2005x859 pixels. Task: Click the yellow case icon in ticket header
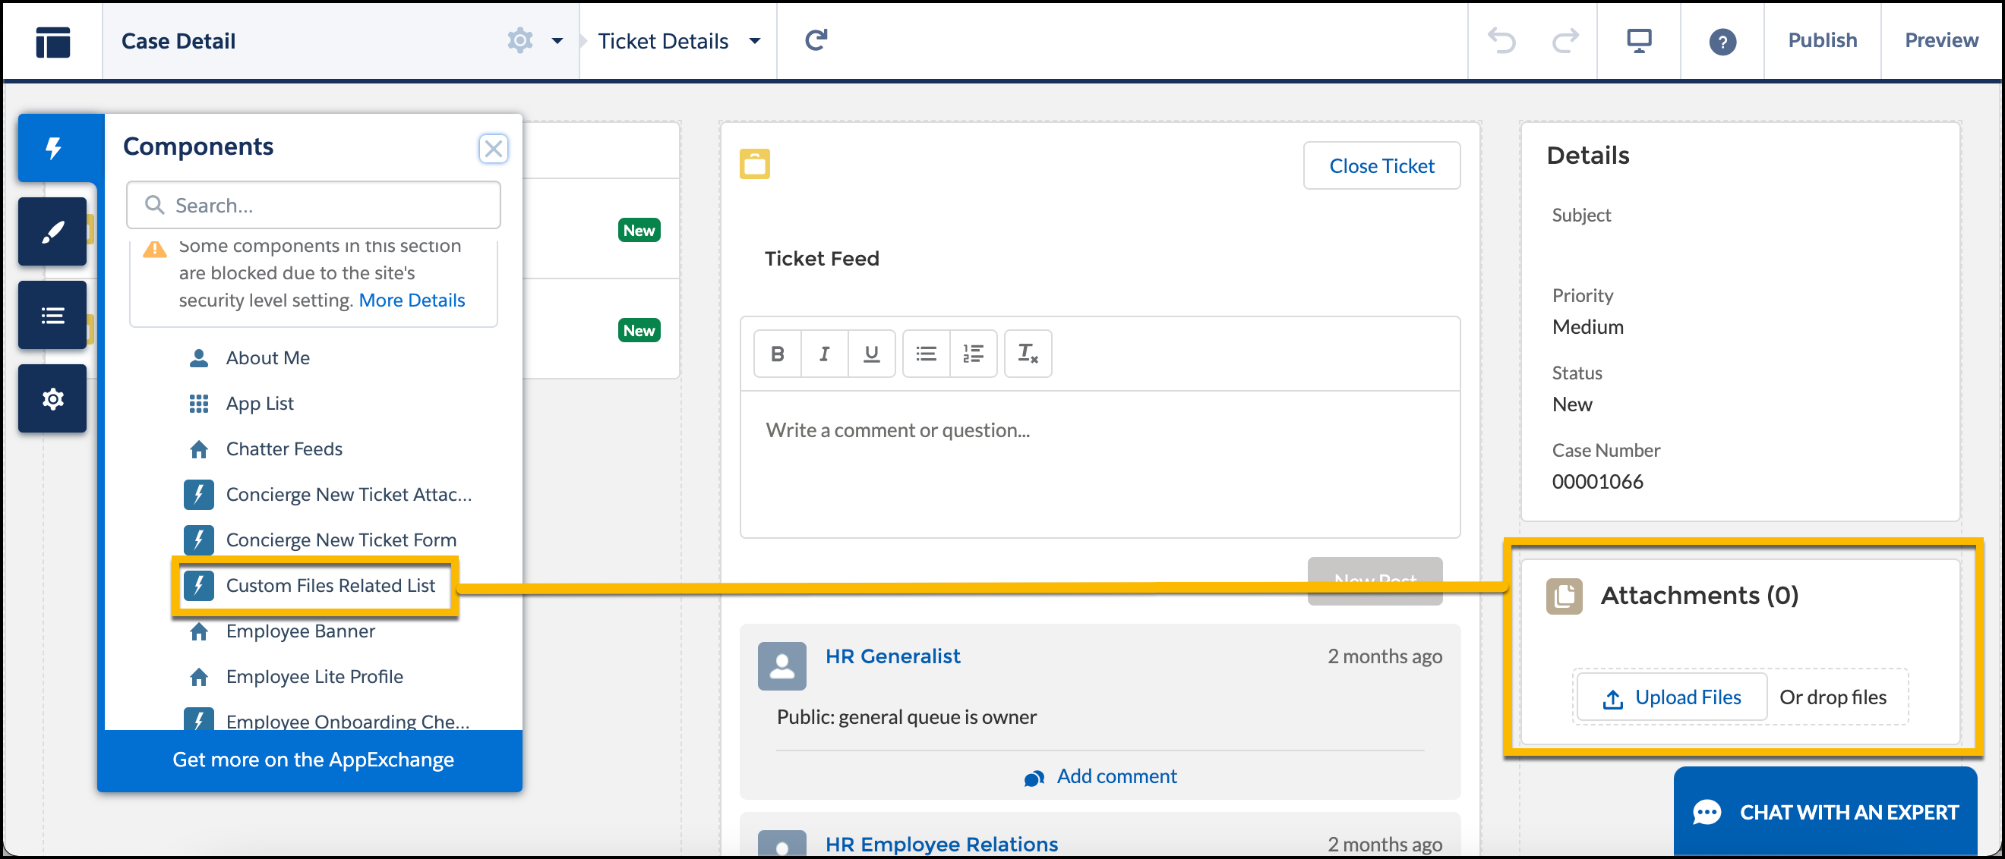[755, 164]
